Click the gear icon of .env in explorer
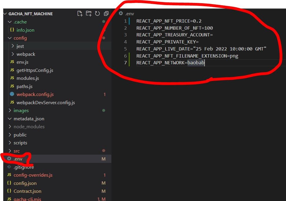 [x=9, y=159]
